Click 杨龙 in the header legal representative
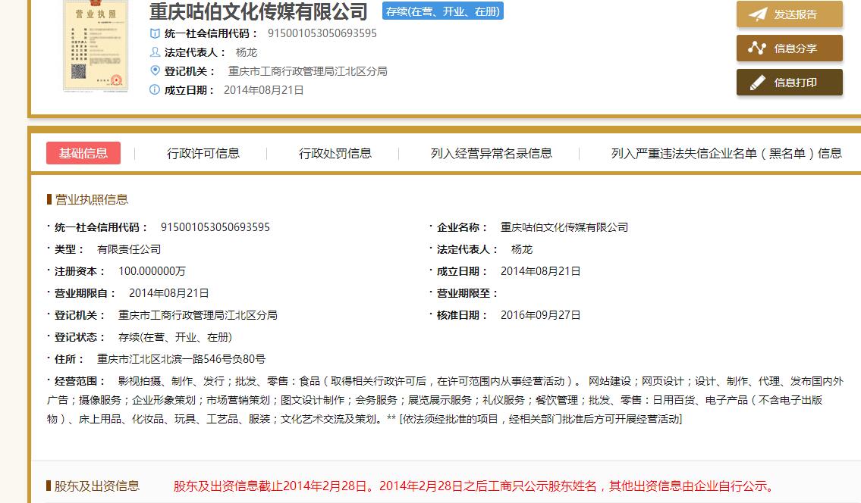The width and height of the screenshot is (861, 503). click(246, 52)
